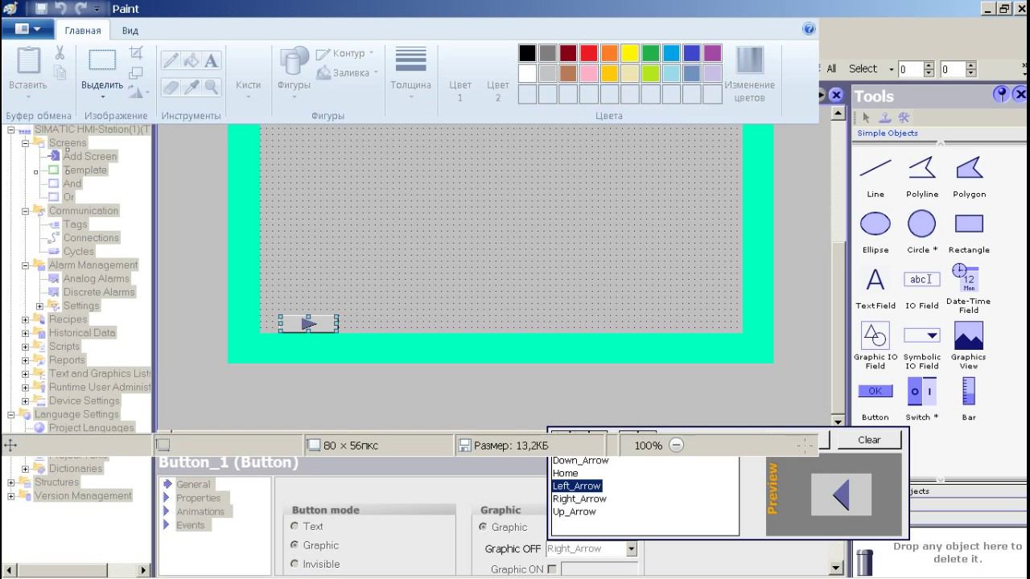Select the arrow button on the screen canvas

[308, 323]
